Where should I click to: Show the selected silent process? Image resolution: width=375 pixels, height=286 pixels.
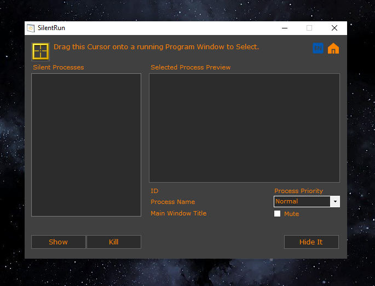coord(59,242)
